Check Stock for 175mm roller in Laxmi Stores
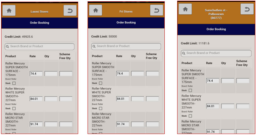Screen dimensions: 256x135 [14, 83]
